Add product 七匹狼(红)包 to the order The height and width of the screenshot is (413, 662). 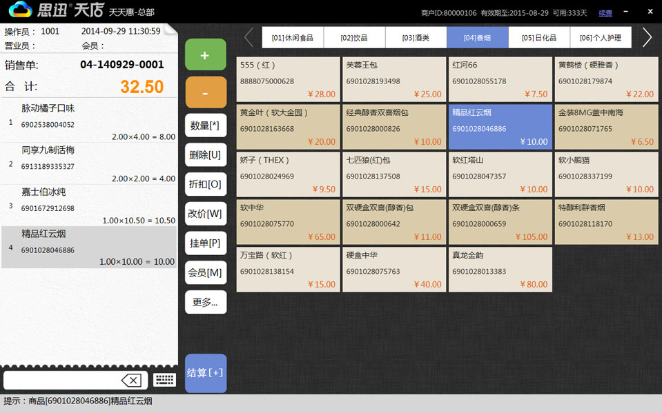pyautogui.click(x=394, y=175)
